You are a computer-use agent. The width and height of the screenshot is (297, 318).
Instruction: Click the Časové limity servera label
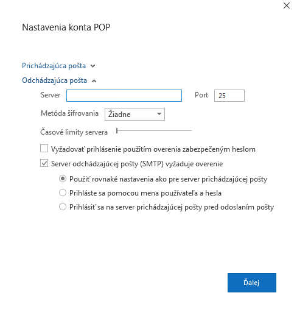click(x=74, y=132)
